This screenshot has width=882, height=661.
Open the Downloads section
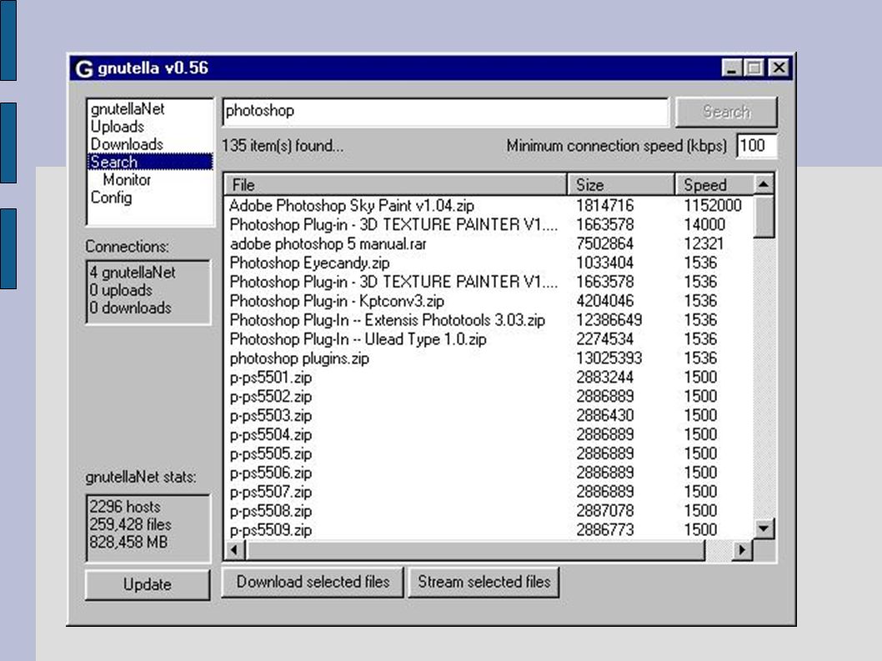(x=127, y=144)
